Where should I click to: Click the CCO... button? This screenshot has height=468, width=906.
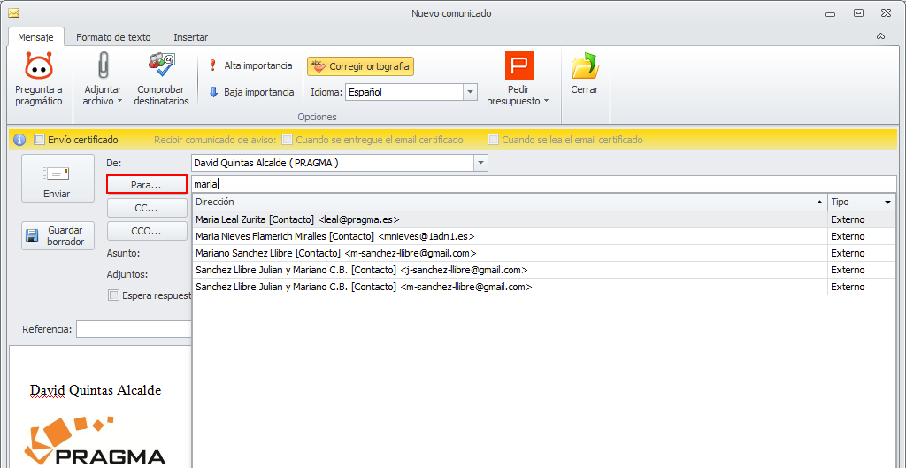[x=147, y=231]
